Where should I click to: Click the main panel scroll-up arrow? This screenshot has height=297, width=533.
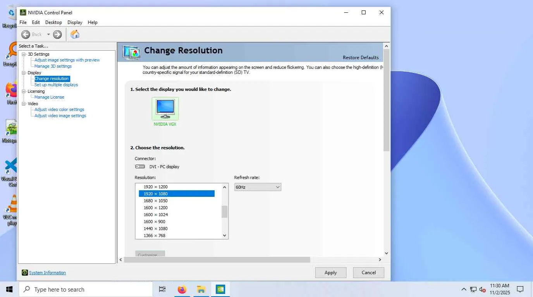pyautogui.click(x=386, y=46)
